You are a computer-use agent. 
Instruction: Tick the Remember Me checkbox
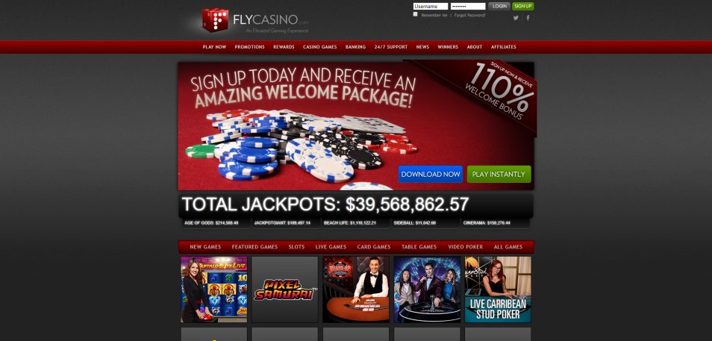pyautogui.click(x=415, y=14)
